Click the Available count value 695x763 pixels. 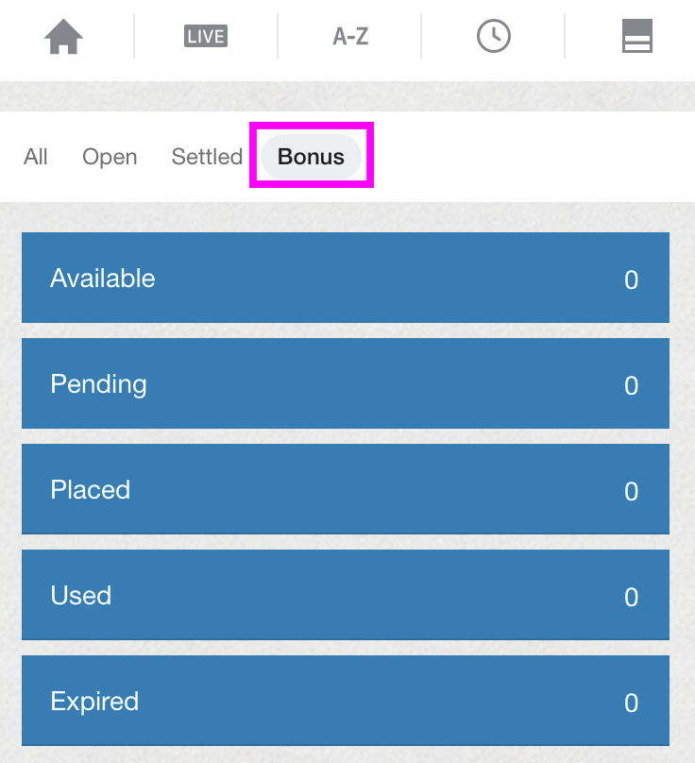[631, 280]
